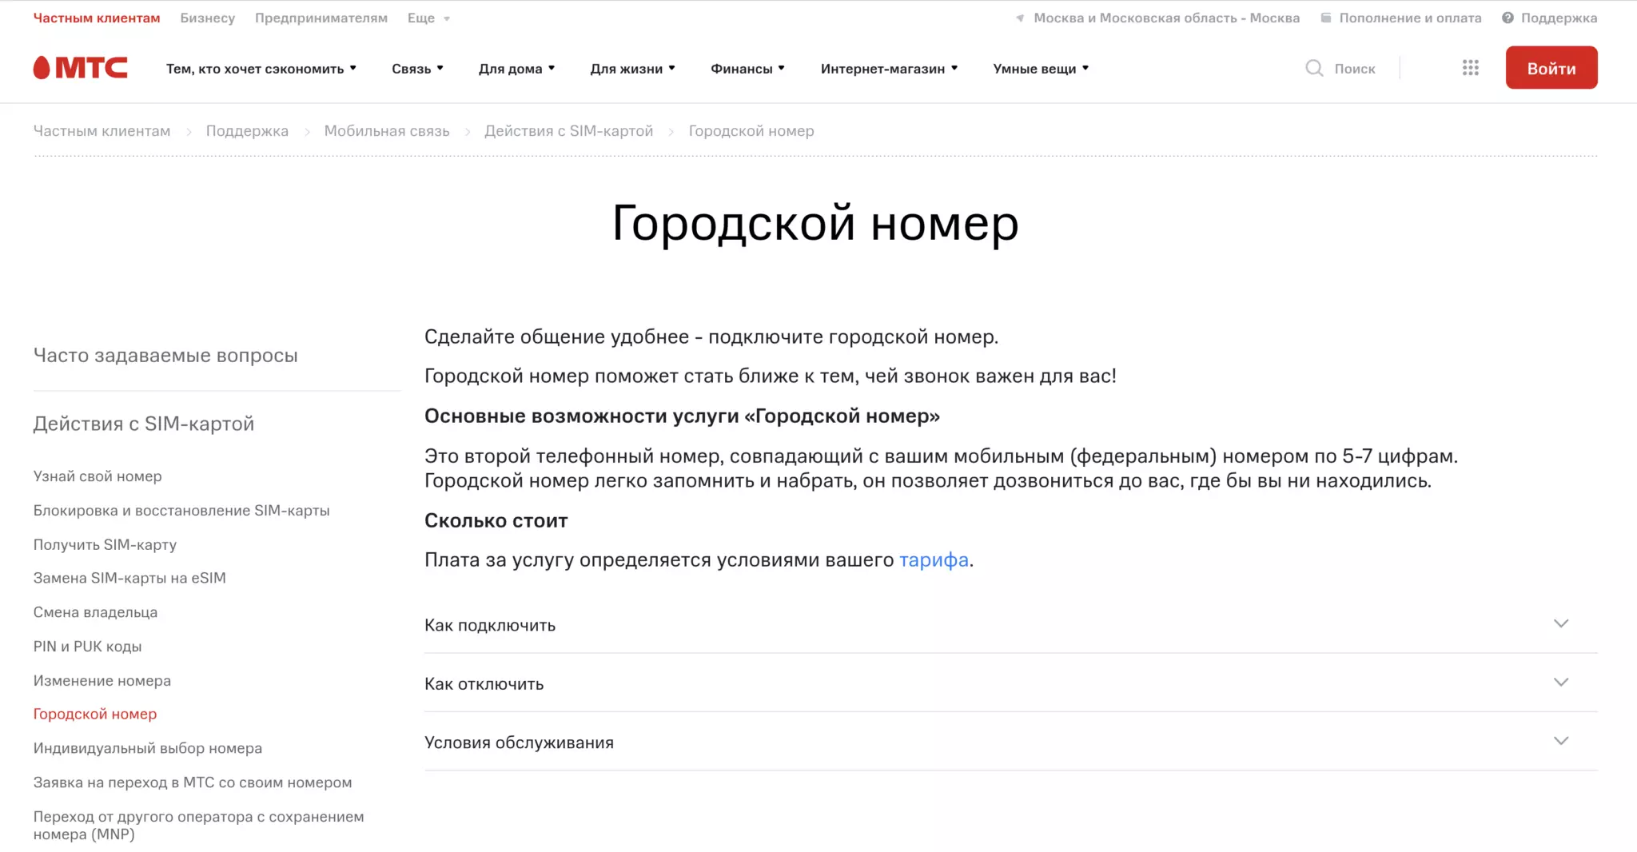Open Пополнение и оплата link

(x=1410, y=18)
